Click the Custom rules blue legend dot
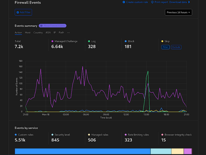206x155 pixels. click(16, 135)
